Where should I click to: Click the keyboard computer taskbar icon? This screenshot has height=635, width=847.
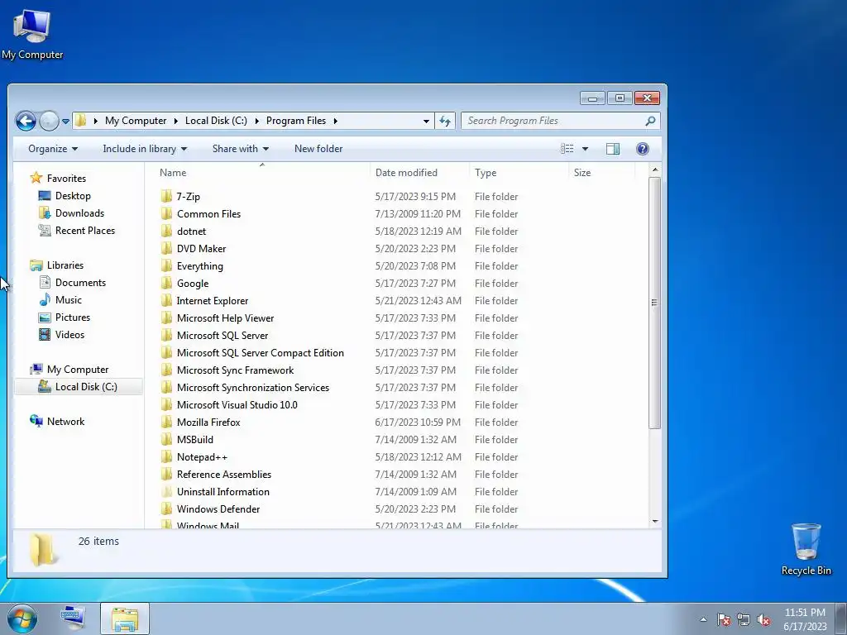tap(73, 618)
